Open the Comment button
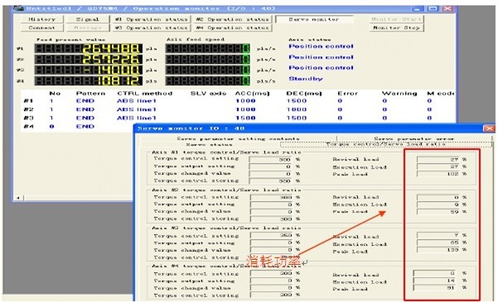 click(42, 28)
